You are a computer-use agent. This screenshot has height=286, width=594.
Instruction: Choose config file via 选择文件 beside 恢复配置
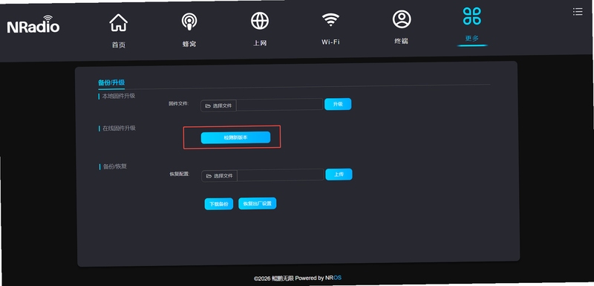pyautogui.click(x=220, y=176)
